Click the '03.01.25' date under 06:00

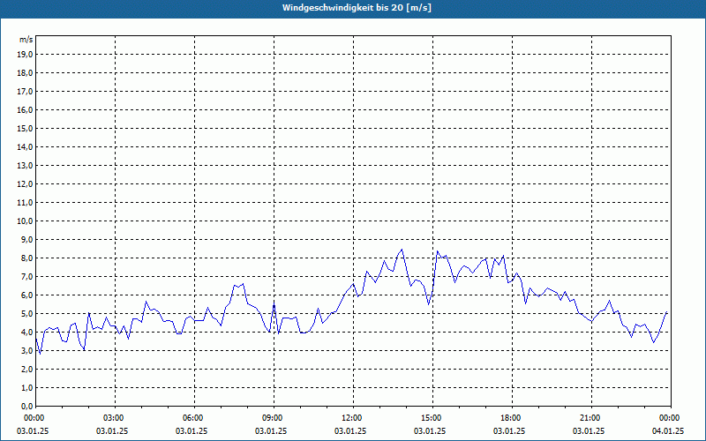pyautogui.click(x=192, y=431)
